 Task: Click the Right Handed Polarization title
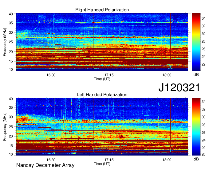click(102, 10)
